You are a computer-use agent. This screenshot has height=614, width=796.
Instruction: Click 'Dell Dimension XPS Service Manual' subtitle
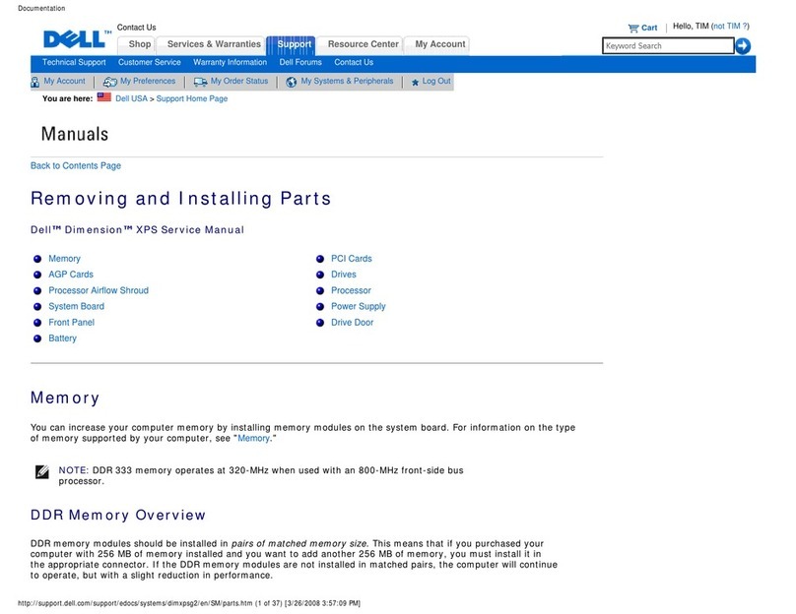pyautogui.click(x=137, y=230)
